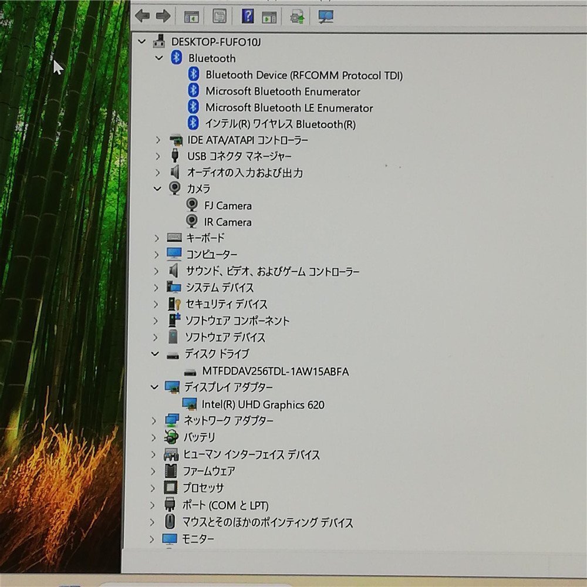Select Microsoft Bluetooth Enumerator

point(283,92)
